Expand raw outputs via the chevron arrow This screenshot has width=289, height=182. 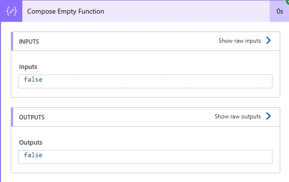(x=269, y=116)
